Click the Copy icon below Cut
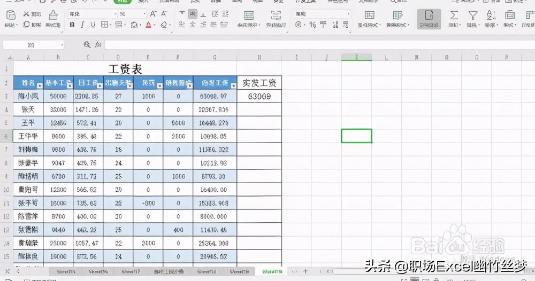This screenshot has height=281, width=535. [26, 25]
